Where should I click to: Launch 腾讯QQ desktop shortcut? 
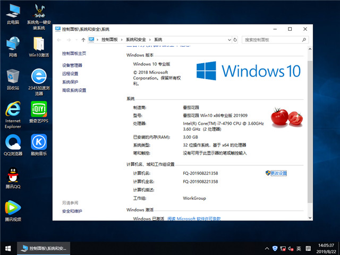(x=13, y=178)
